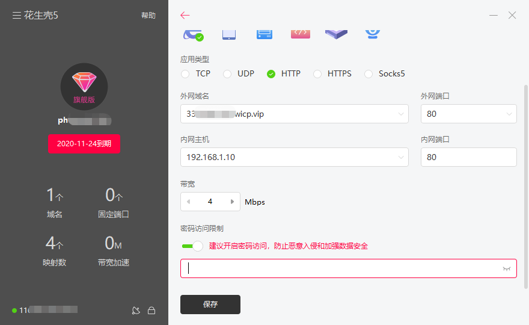The image size is (529, 325).
Task: Click the satellite dish diagnostics icon
Action: [136, 311]
